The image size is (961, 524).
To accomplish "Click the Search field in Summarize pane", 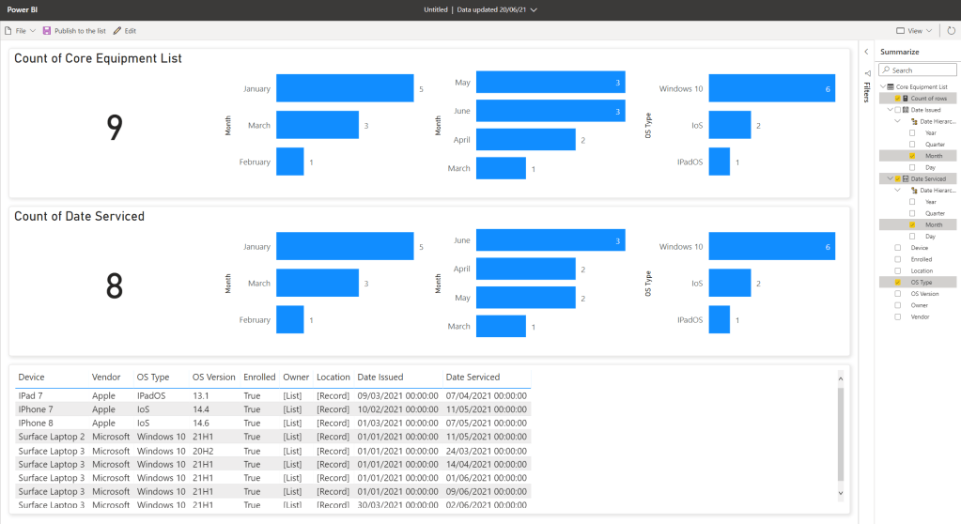I will (x=922, y=70).
